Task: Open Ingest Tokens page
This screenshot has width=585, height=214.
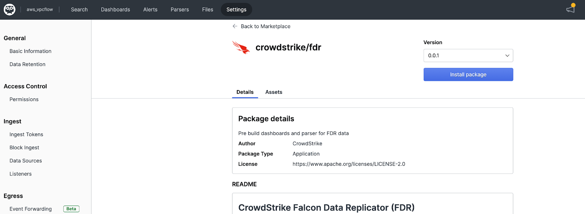Action: pyautogui.click(x=26, y=135)
